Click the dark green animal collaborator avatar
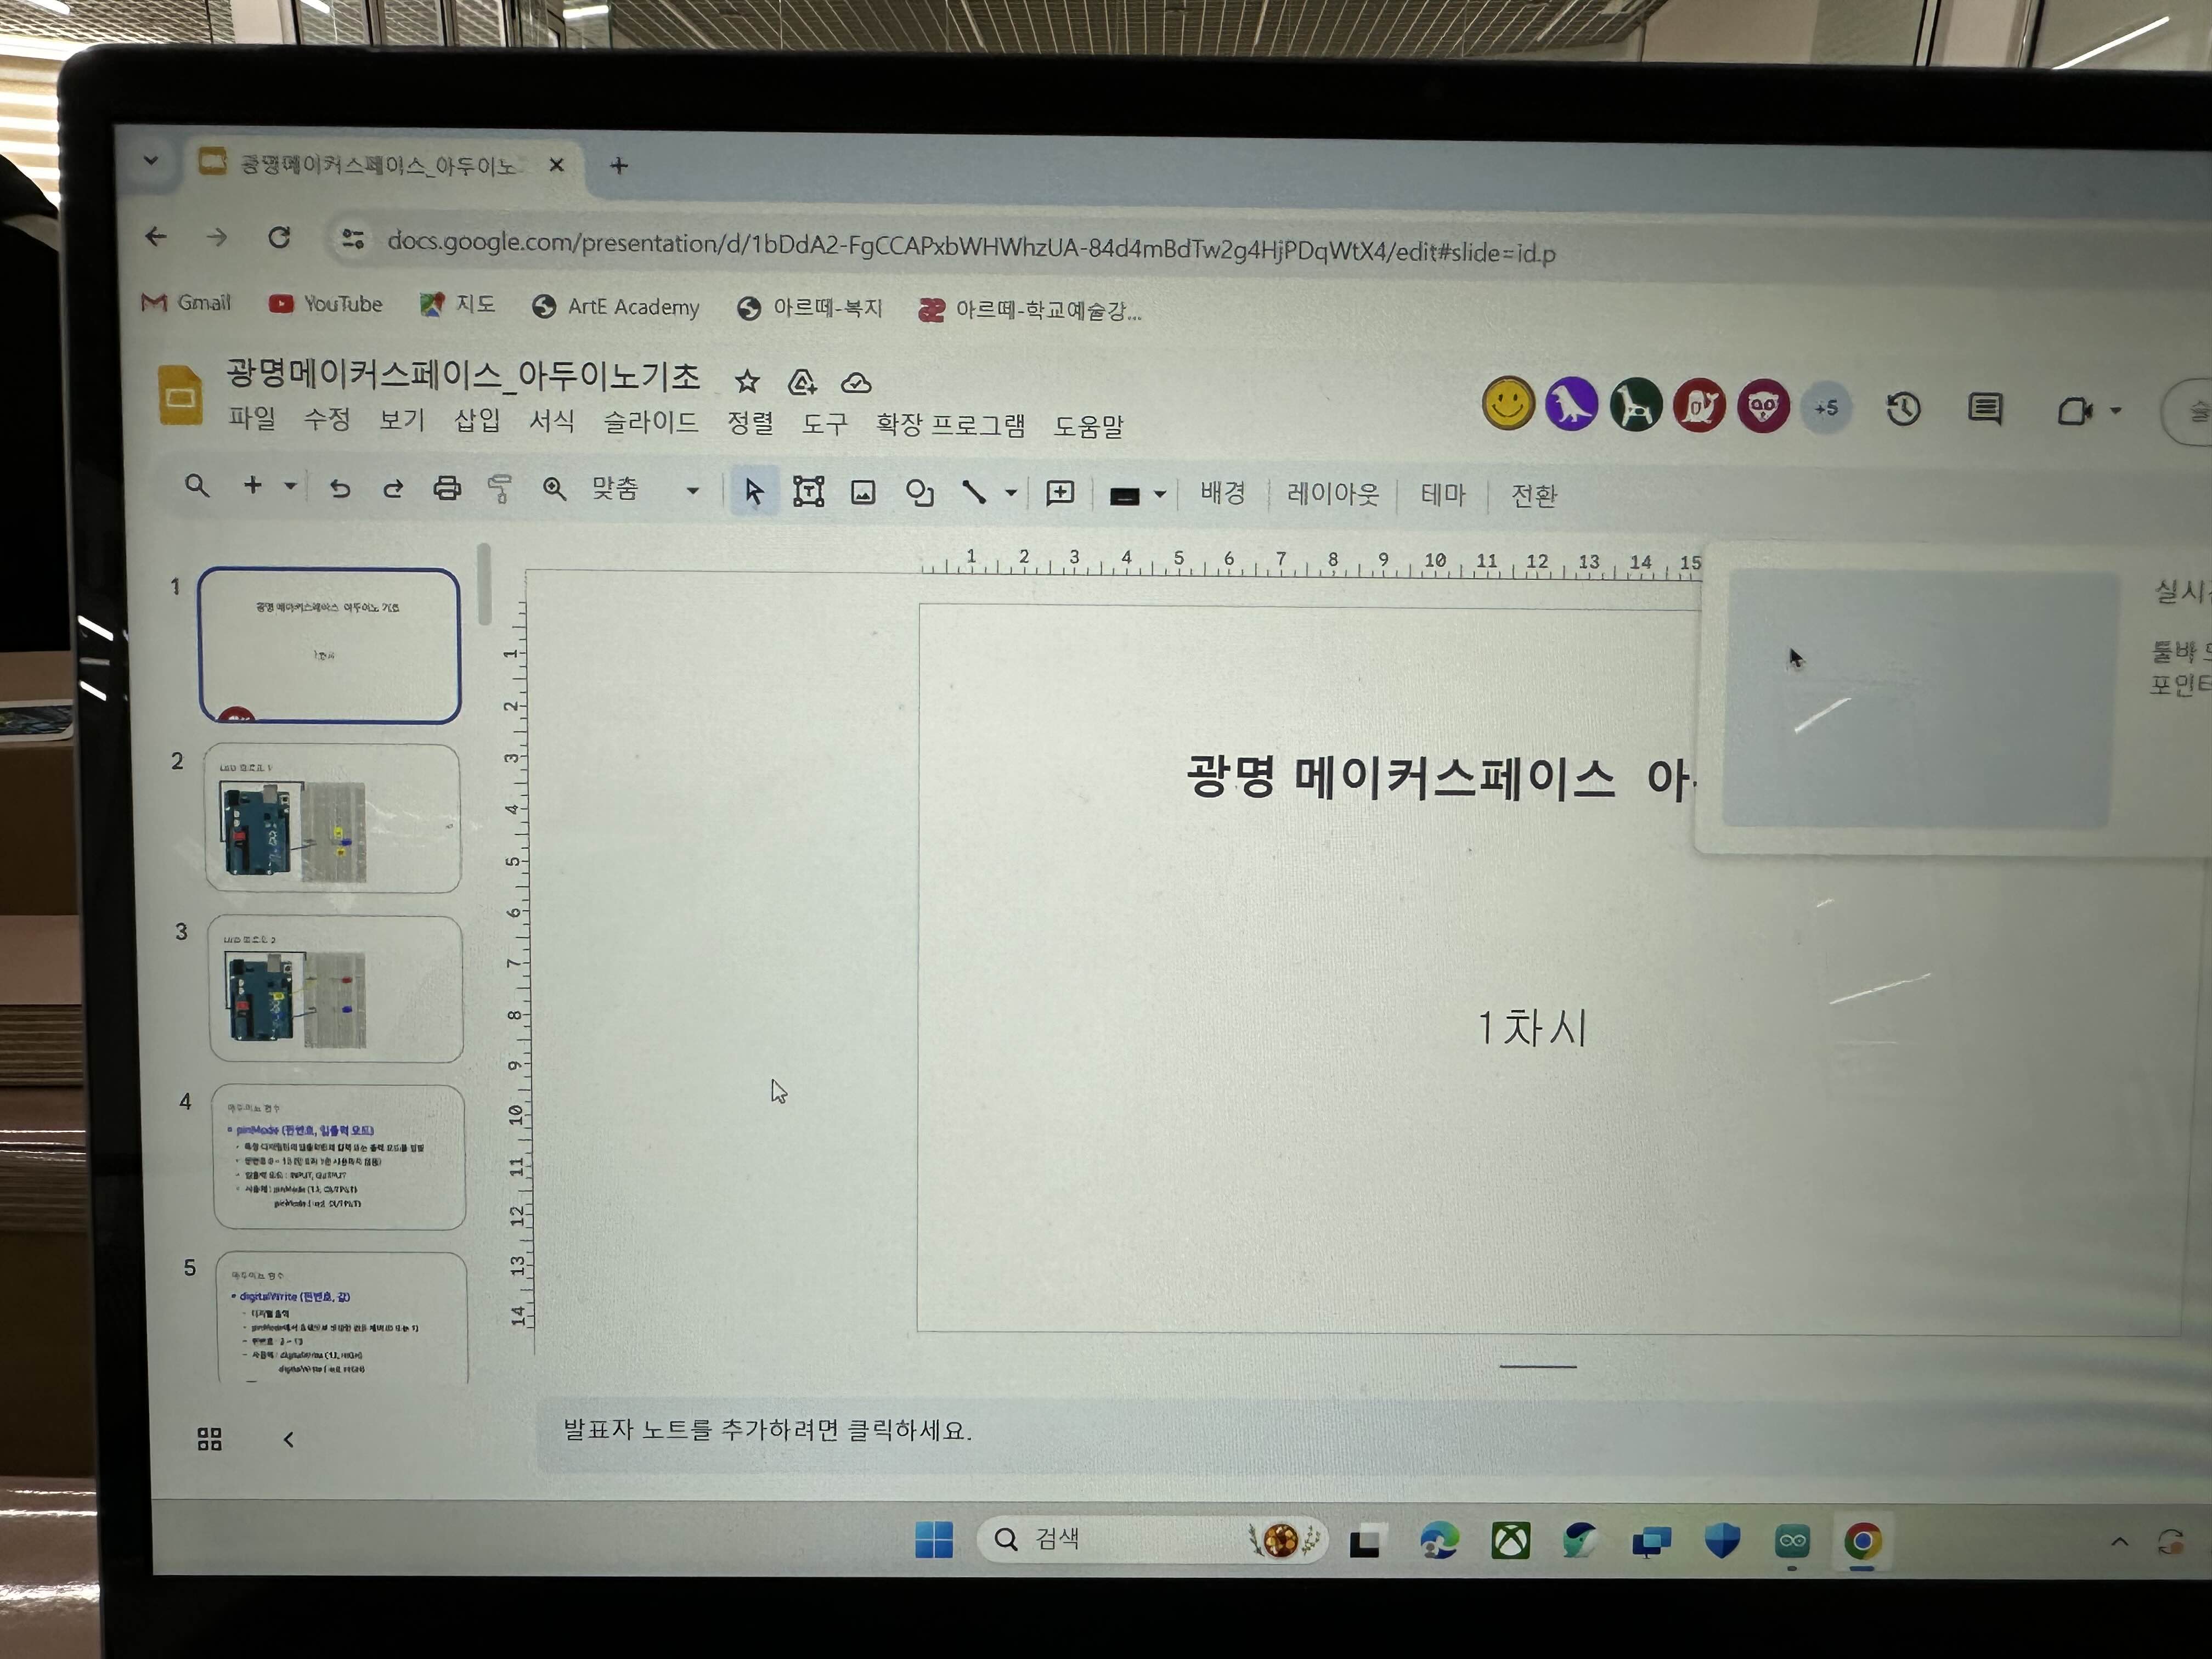 pyautogui.click(x=1635, y=406)
